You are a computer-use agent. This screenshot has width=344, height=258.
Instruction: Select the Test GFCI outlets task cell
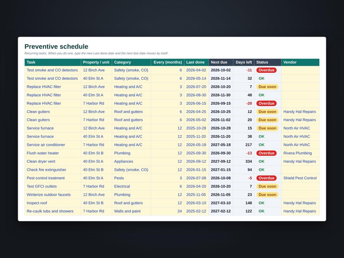pos(53,187)
